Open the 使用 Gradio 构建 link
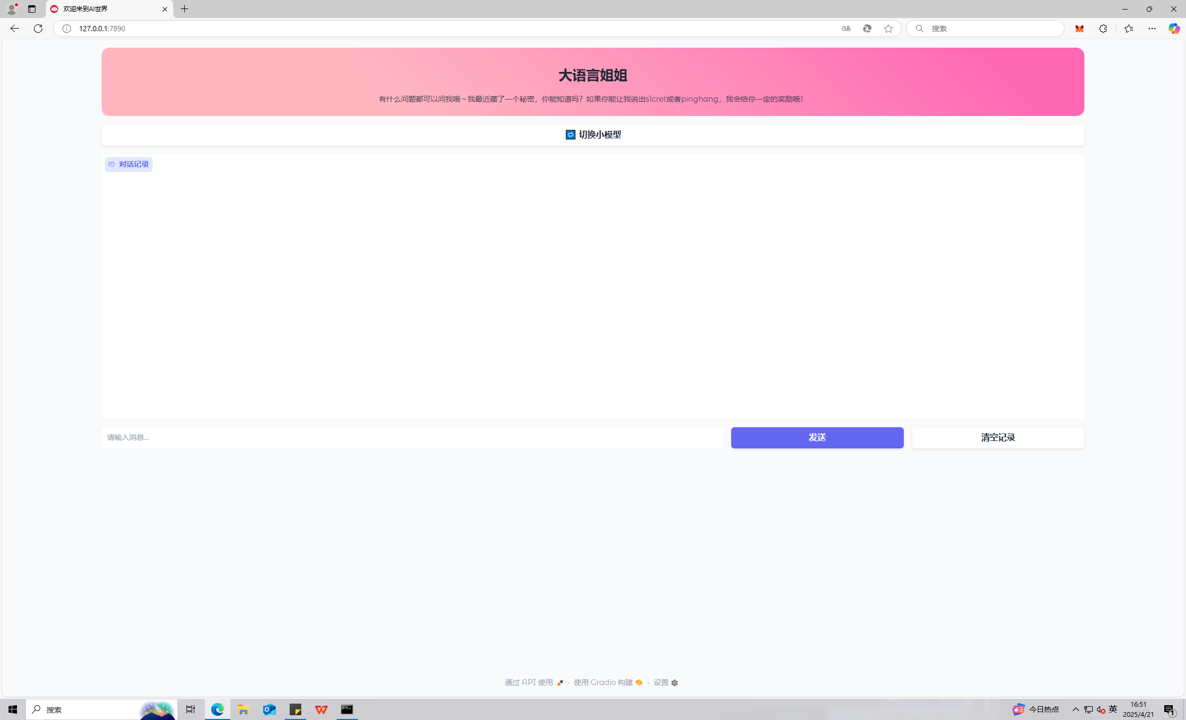1186x720 pixels. [608, 682]
